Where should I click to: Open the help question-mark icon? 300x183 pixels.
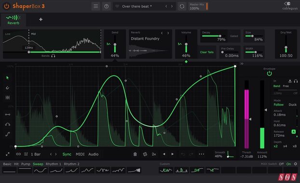tap(107, 6)
